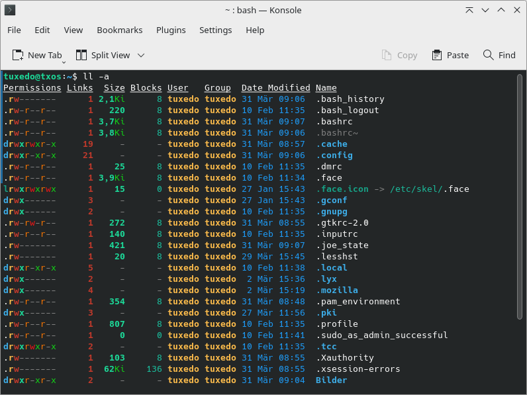The height and width of the screenshot is (395, 527).
Task: Click the lrwxrwxrwx permissions string
Action: click(x=30, y=189)
